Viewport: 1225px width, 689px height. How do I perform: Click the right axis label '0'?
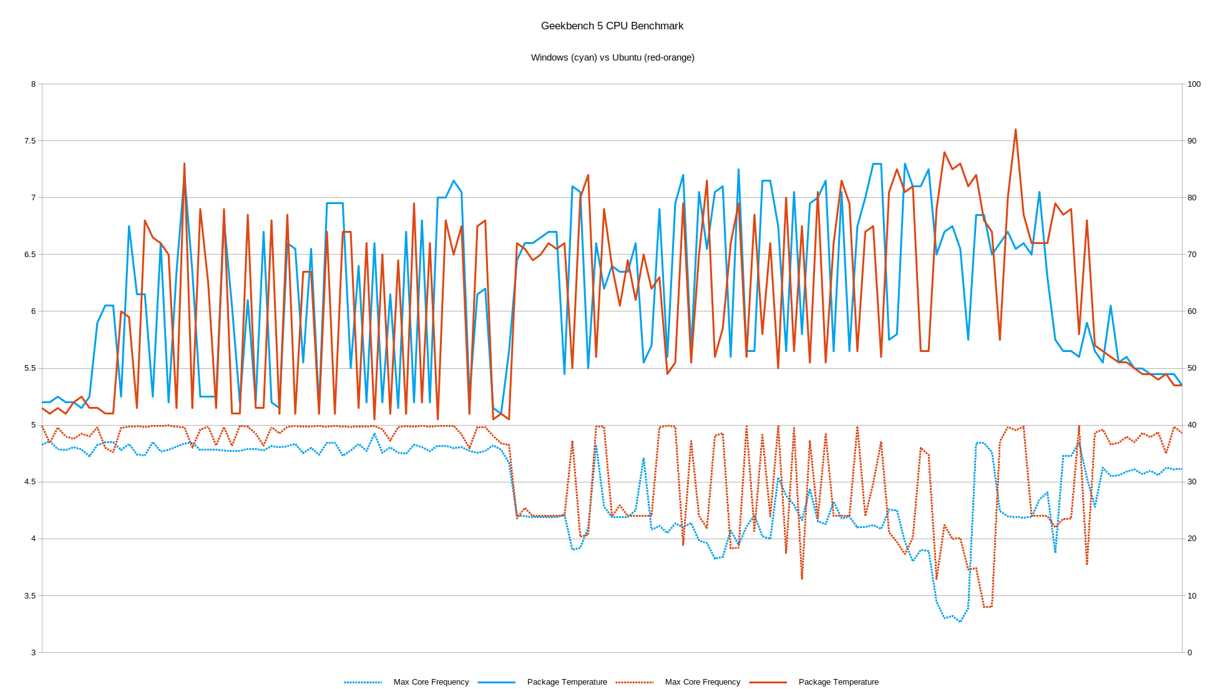tap(1189, 653)
